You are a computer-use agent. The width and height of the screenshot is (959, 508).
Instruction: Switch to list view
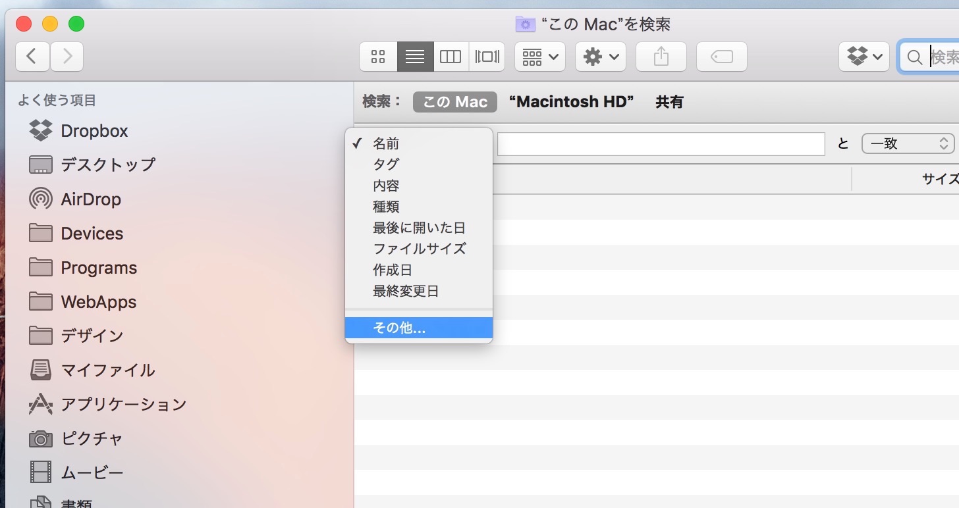coord(415,57)
